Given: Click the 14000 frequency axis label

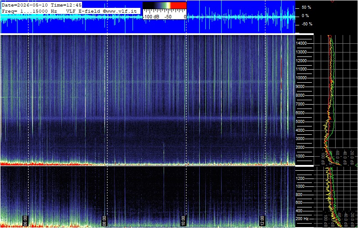Looking at the screenshot, I should point(301,43).
